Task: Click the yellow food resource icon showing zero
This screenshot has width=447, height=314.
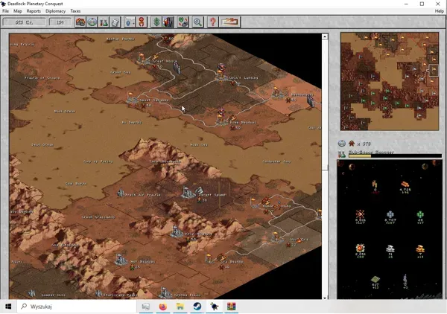Action: [375, 185]
